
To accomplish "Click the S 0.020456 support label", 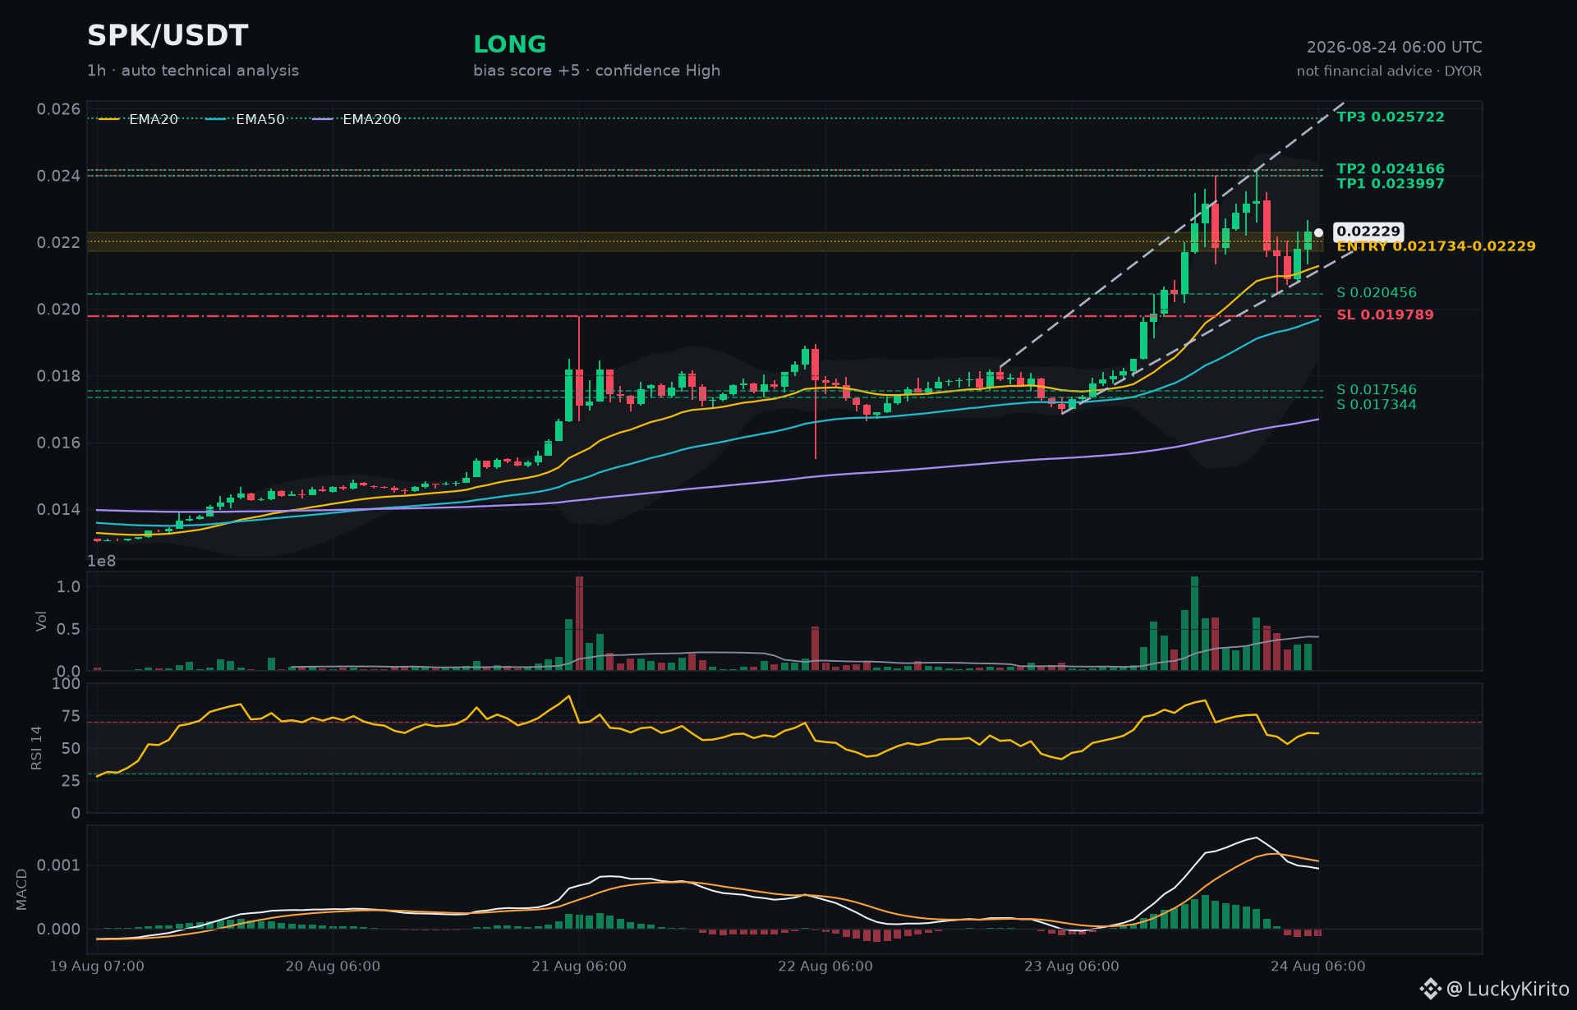I will click(1377, 293).
